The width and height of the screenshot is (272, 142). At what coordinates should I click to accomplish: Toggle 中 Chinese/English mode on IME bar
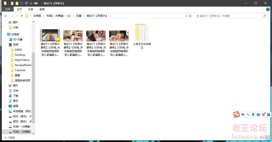click(243, 115)
